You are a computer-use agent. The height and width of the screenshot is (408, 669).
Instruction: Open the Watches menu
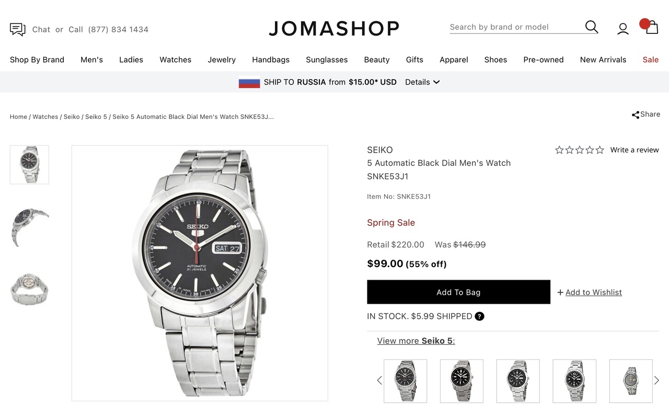pos(175,59)
